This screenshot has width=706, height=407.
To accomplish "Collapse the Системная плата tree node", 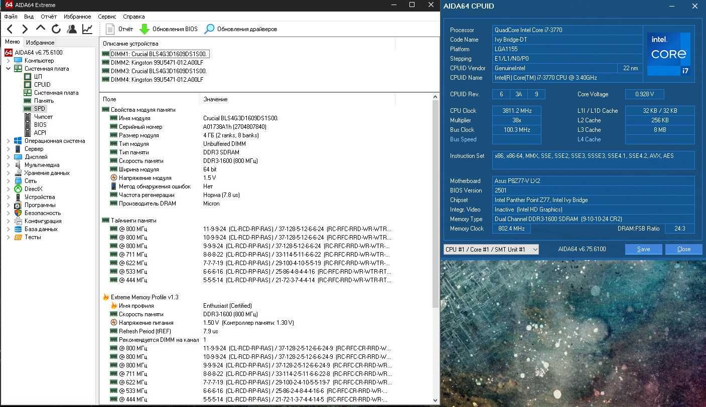I will pyautogui.click(x=9, y=69).
